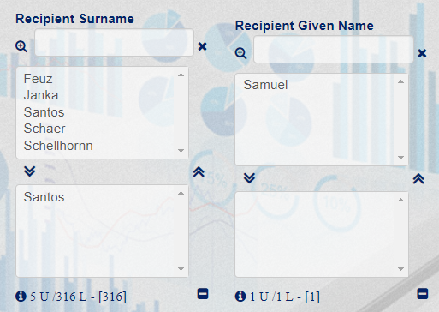Collapse the Recipient Given Name panel with the minus icon
Viewport: 439px width, 312px height.
(x=423, y=294)
